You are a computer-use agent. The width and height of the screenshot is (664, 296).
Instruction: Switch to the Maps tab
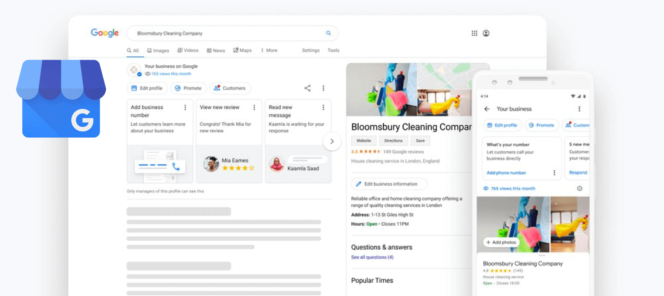242,50
